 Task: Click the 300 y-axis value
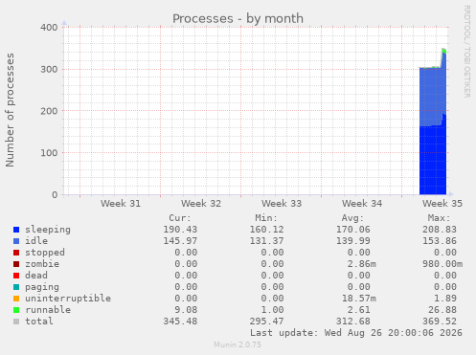point(49,69)
